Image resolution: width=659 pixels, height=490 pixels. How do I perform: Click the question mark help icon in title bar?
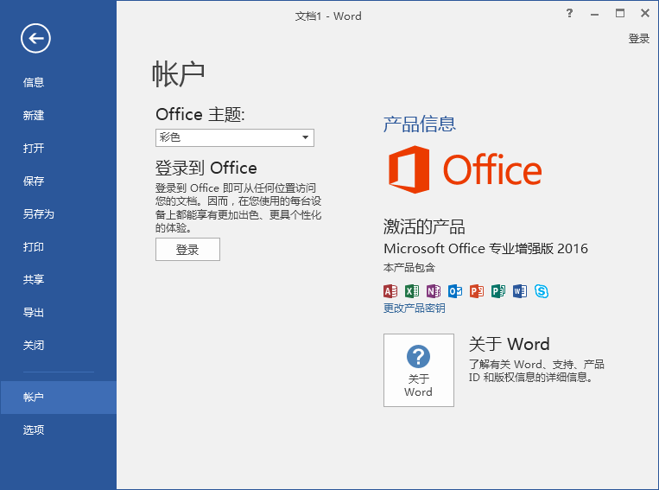click(x=569, y=13)
